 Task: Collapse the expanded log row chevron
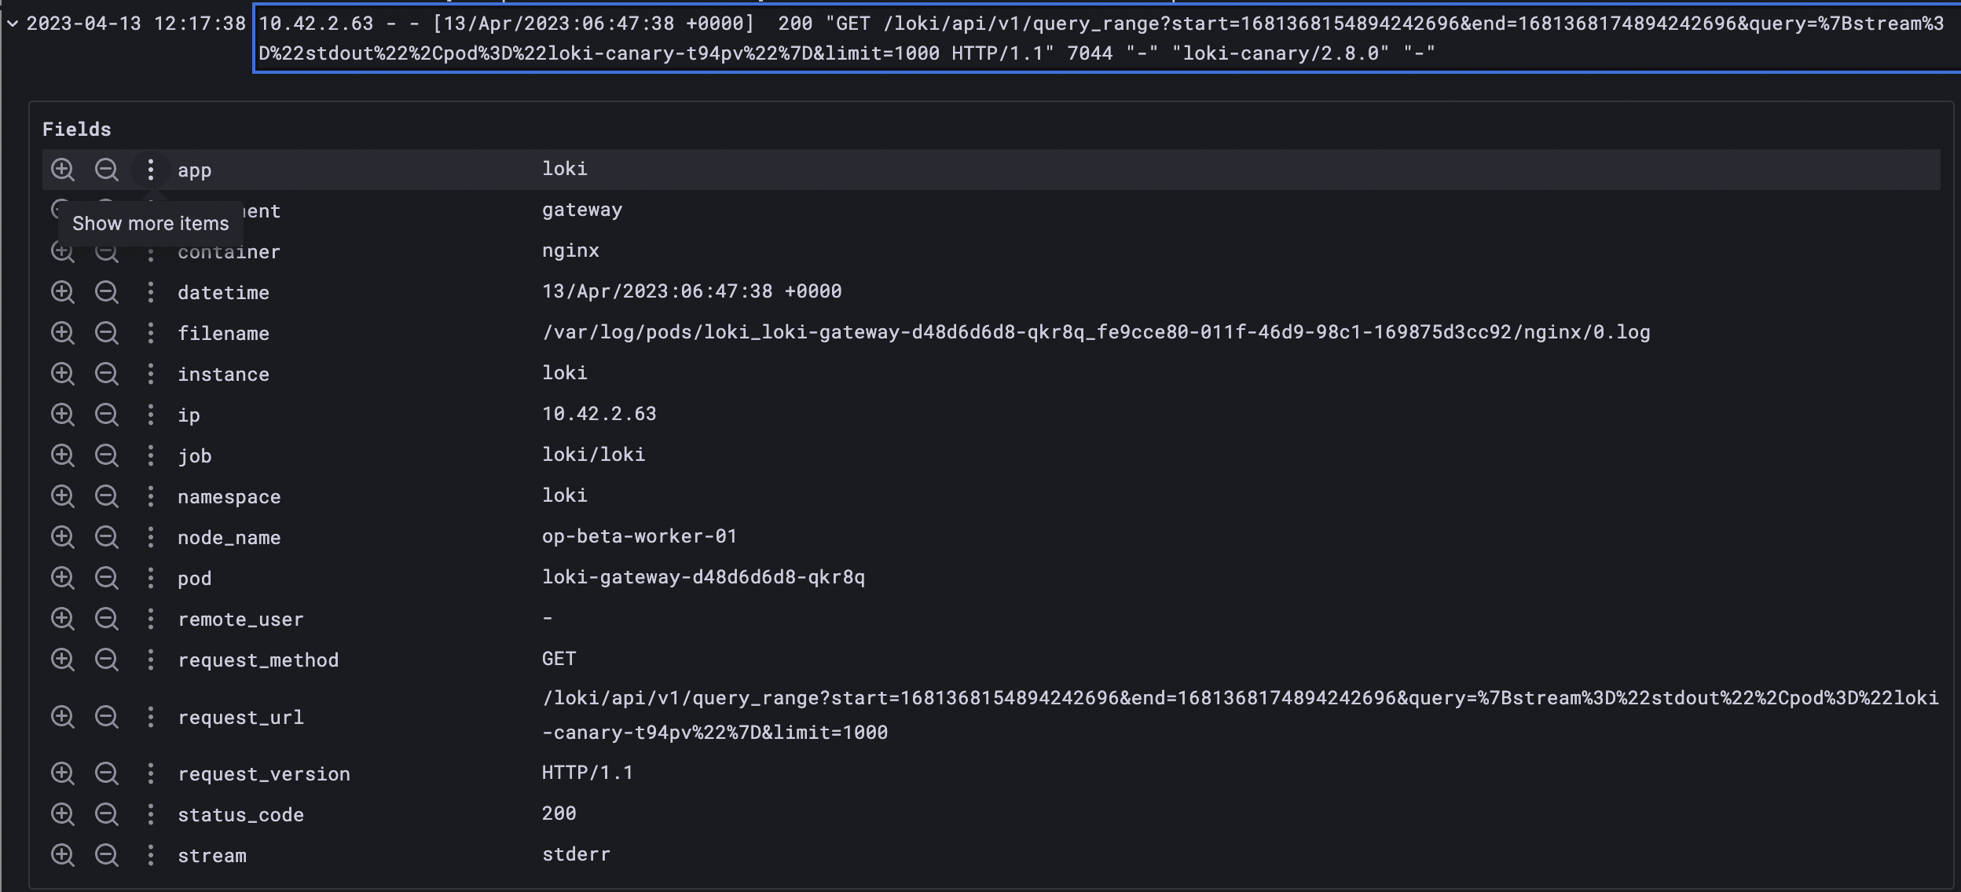[x=13, y=24]
